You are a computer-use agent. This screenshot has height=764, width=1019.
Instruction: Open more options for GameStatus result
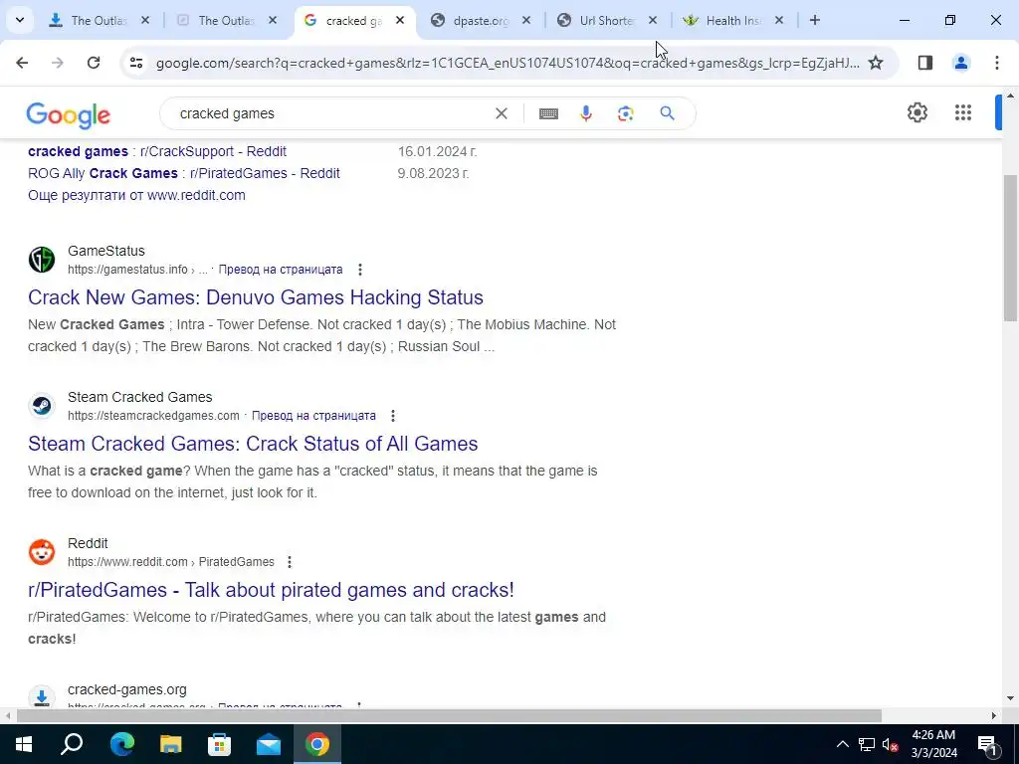360,269
